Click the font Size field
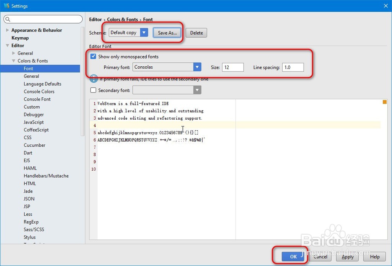 [x=233, y=67]
